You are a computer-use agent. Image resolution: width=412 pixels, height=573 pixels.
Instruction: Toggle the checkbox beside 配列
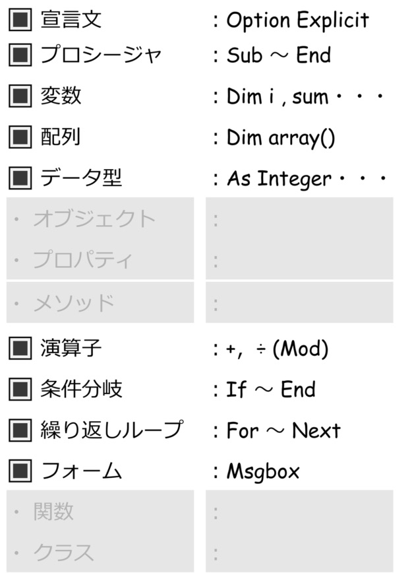coord(20,137)
